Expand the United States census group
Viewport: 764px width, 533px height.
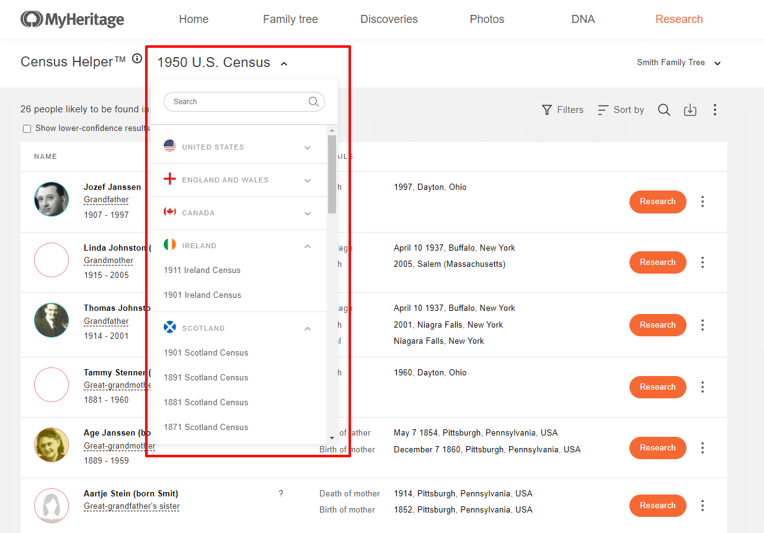pos(308,148)
